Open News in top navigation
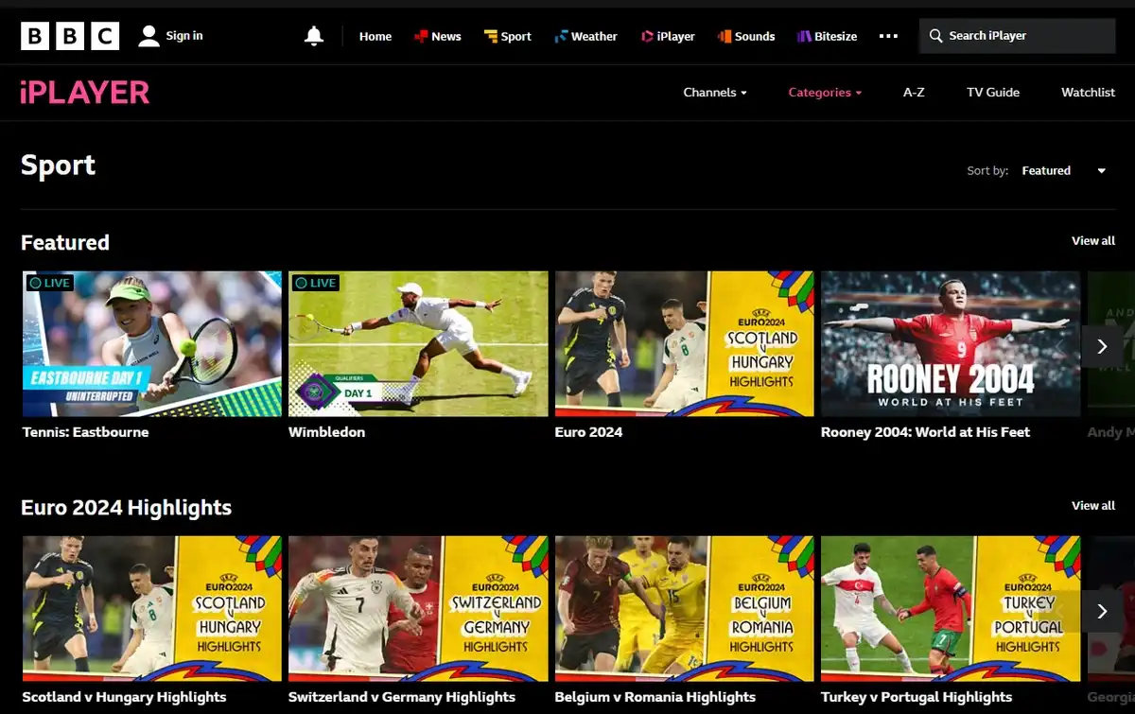 pos(446,36)
